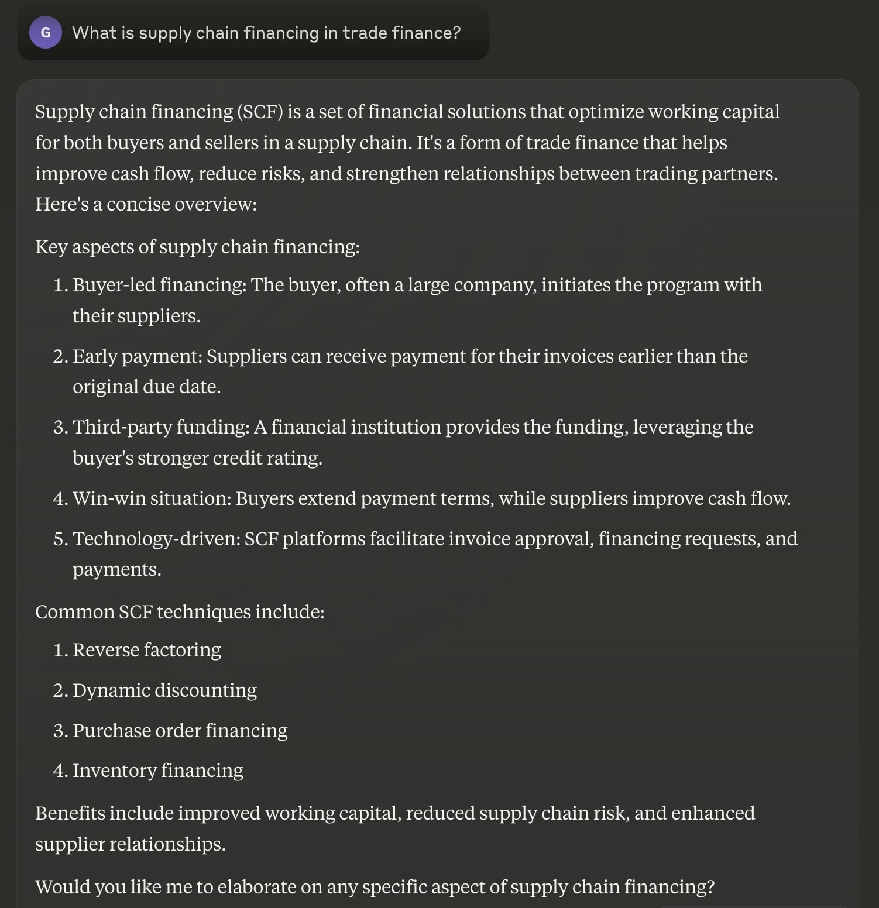This screenshot has width=879, height=908.
Task: Click the closing "Would you like me to elaborate" question
Action: 375,887
